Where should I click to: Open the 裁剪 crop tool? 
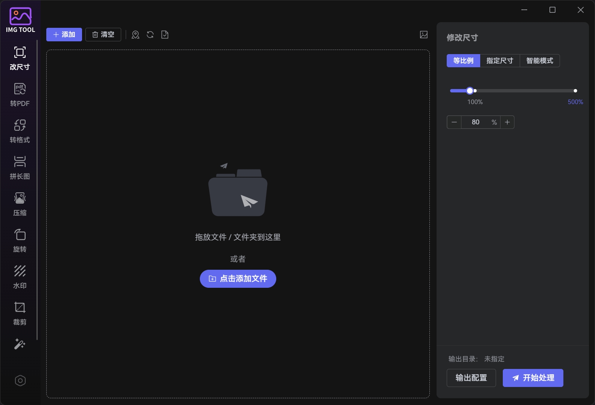pos(20,313)
